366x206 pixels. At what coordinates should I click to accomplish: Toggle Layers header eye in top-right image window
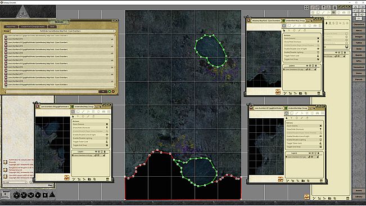(x=307, y=66)
